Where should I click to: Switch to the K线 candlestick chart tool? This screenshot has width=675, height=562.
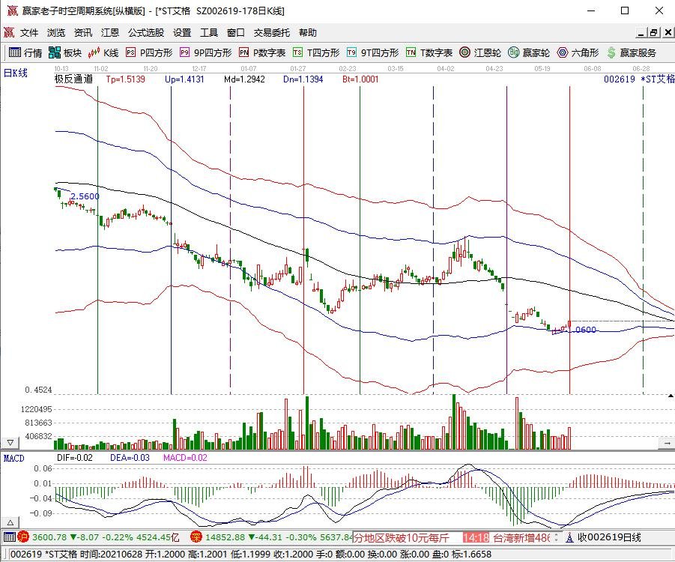tap(103, 52)
